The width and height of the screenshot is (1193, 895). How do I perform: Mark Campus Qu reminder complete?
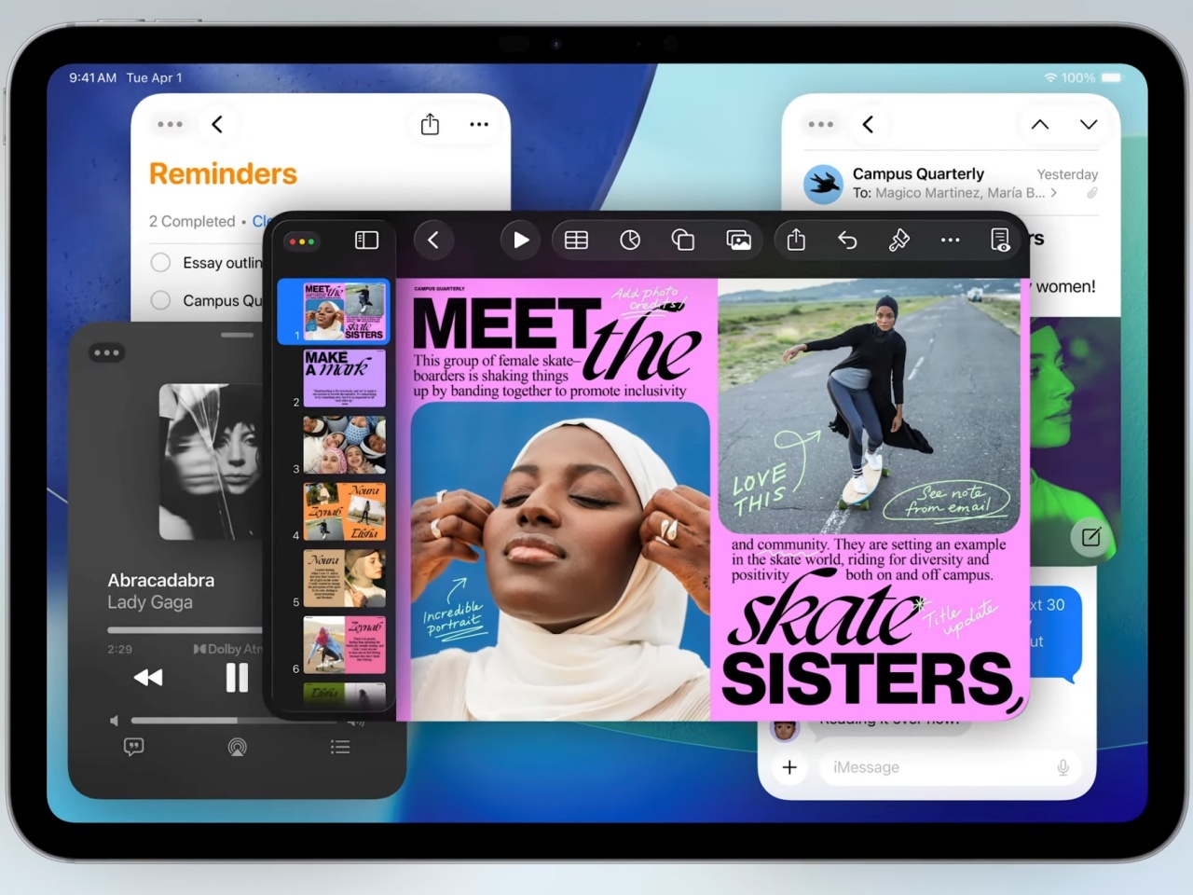[x=160, y=300]
